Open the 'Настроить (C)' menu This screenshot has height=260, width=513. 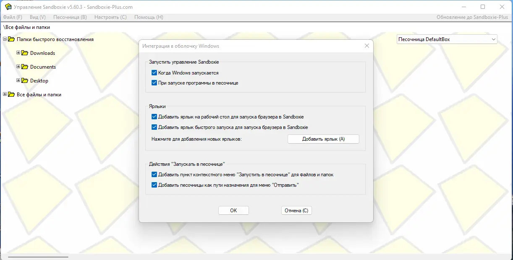110,17
